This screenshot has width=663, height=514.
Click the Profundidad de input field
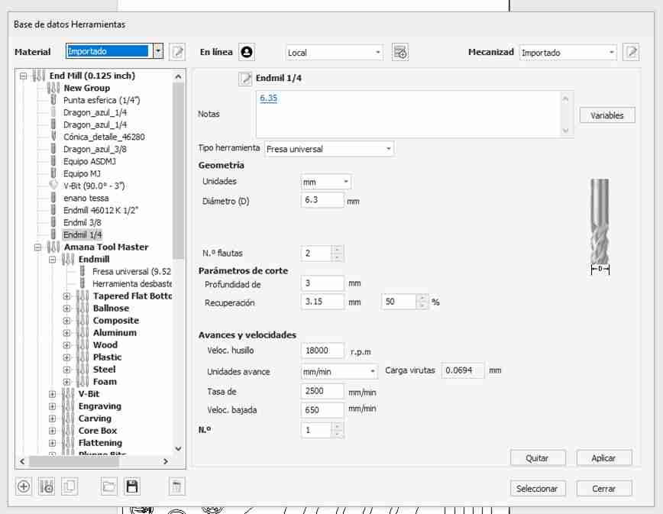[x=322, y=283]
